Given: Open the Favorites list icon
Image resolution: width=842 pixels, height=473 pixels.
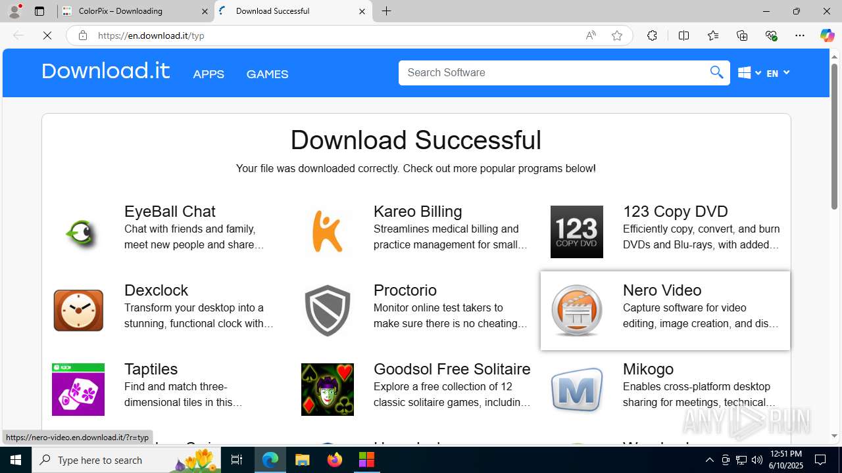Looking at the screenshot, I should click(x=713, y=35).
